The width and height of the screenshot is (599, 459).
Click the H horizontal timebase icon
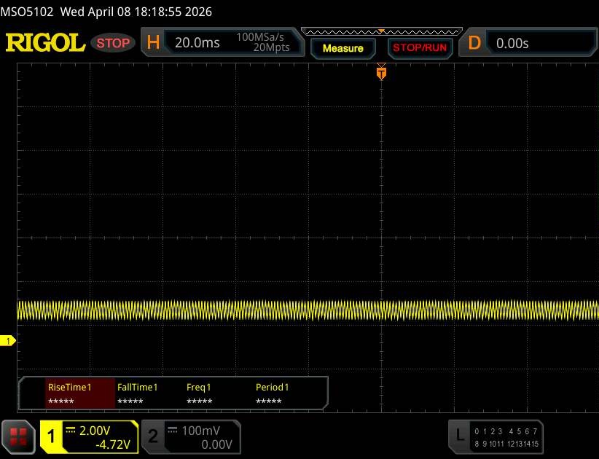tap(153, 43)
